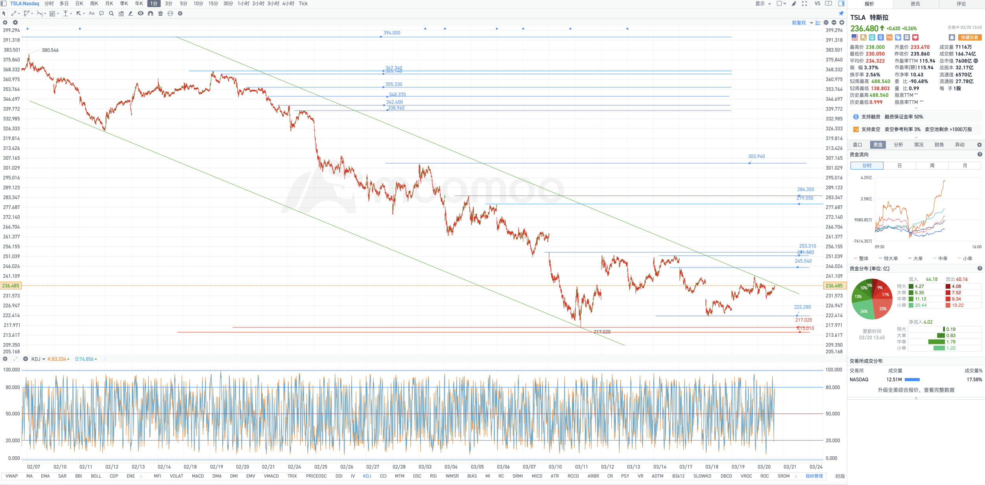The width and height of the screenshot is (985, 485).
Task: Open the 显示 display dropdown
Action: coord(763,4)
